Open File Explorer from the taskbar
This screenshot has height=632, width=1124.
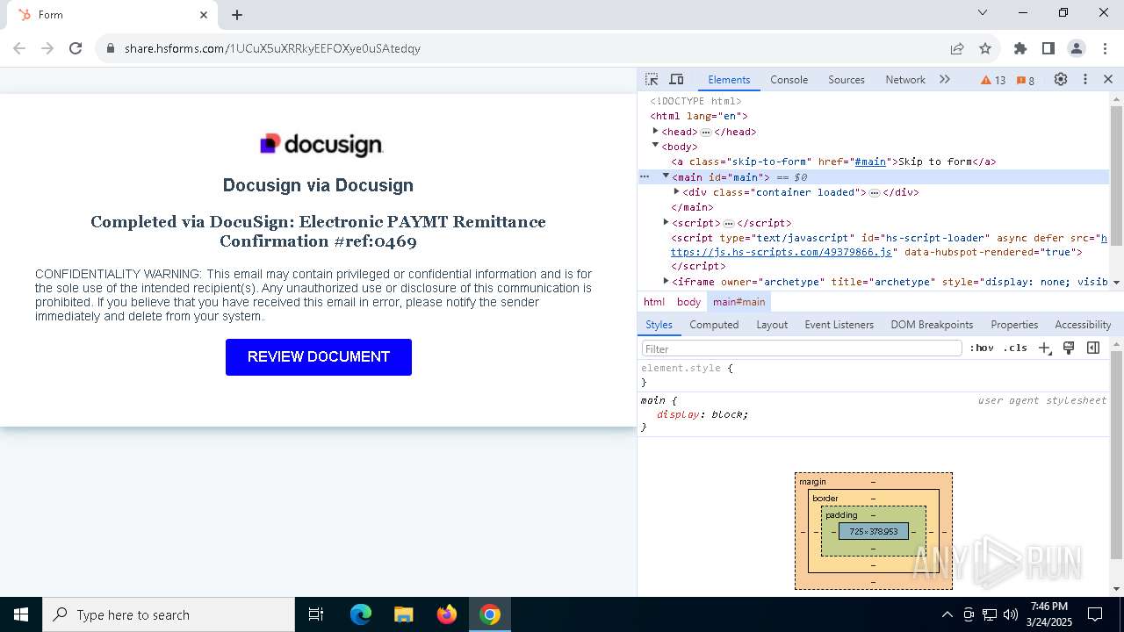pos(403,614)
